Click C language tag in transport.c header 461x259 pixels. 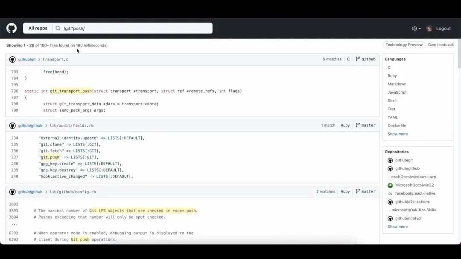[348, 59]
